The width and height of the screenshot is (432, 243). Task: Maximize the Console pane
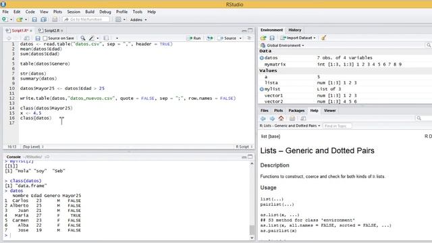[250, 157]
